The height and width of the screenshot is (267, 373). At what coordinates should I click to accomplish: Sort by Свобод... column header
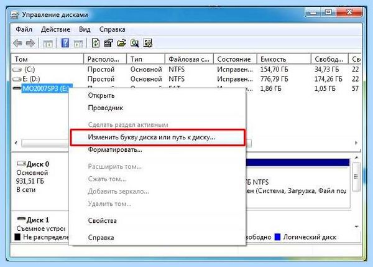(x=329, y=59)
